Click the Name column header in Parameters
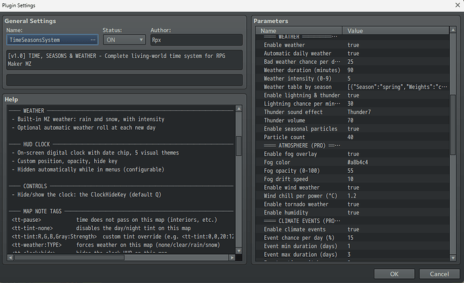 [x=299, y=30]
